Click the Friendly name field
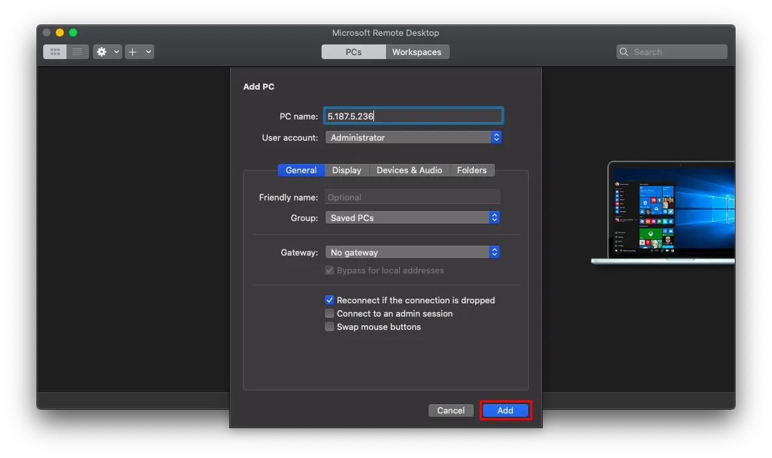 [412, 197]
